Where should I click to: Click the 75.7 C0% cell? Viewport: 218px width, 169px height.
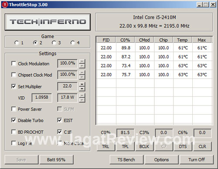point(126,74)
